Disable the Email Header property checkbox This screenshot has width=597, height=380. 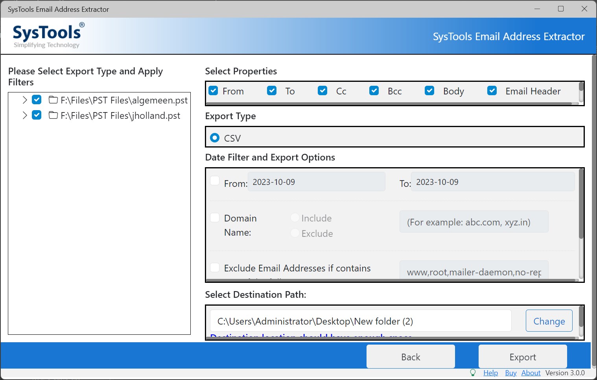click(492, 91)
